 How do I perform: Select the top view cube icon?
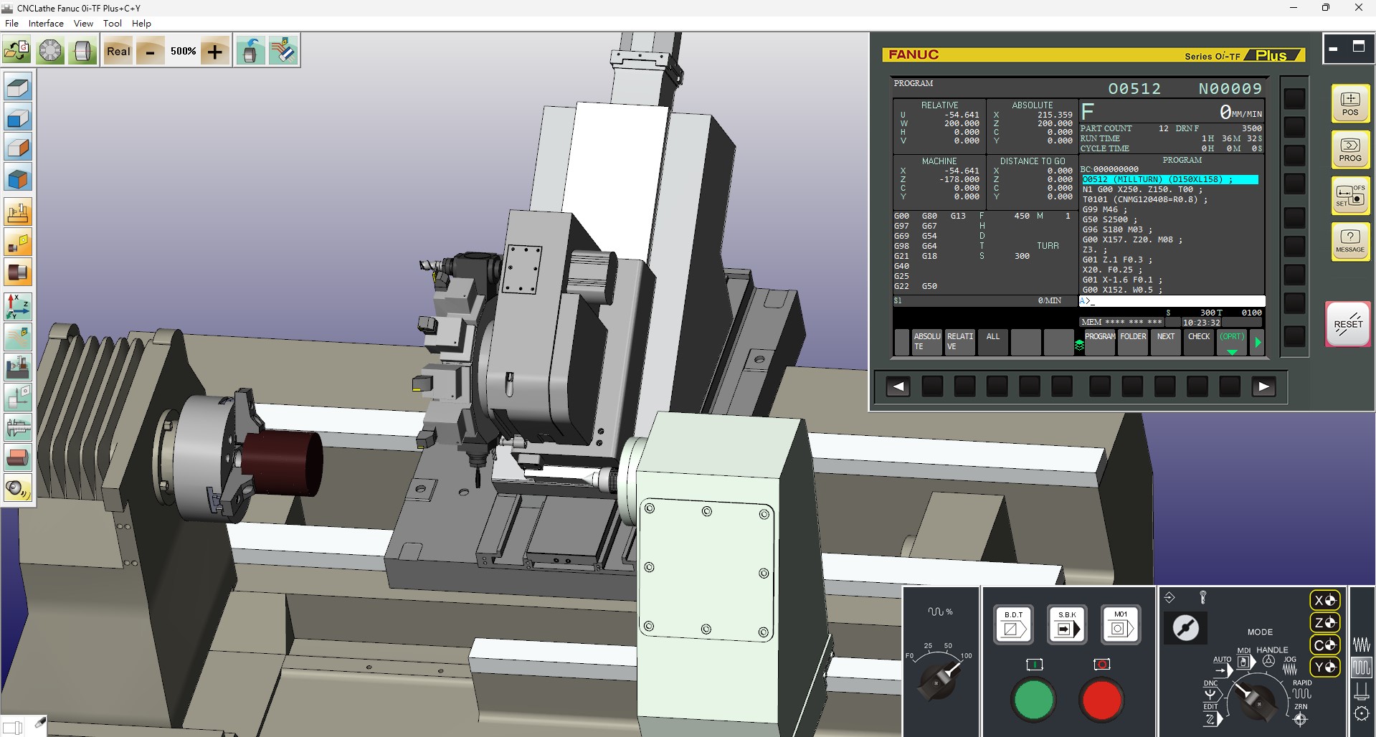click(x=18, y=87)
